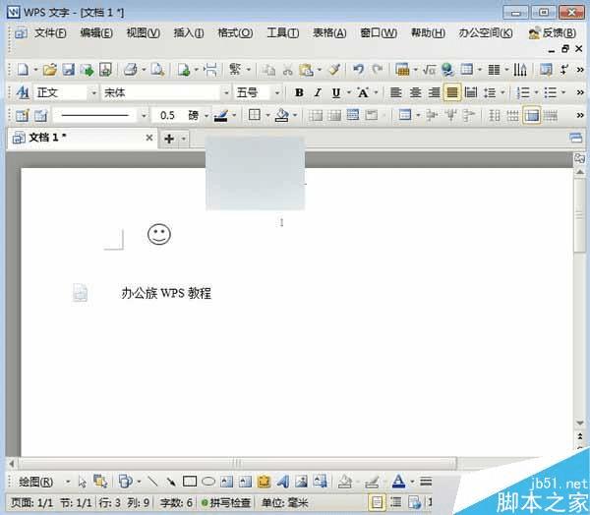Click the 拼写检查 status bar item
Screen dimensions: 590x515
[x=226, y=502]
